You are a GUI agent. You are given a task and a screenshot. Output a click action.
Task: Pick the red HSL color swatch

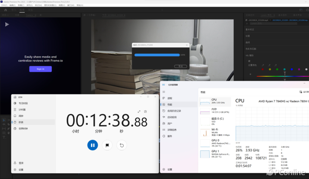pyautogui.click(x=263, y=69)
